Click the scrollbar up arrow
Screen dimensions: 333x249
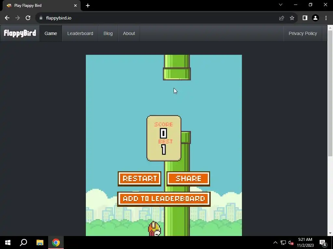point(330,28)
